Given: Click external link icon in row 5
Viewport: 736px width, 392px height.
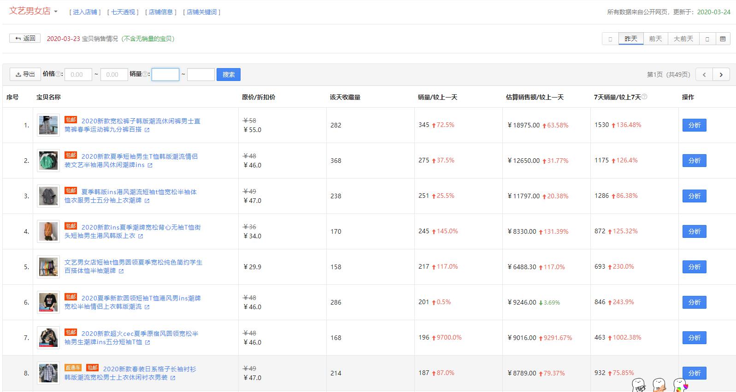Looking at the screenshot, I should coord(121,271).
